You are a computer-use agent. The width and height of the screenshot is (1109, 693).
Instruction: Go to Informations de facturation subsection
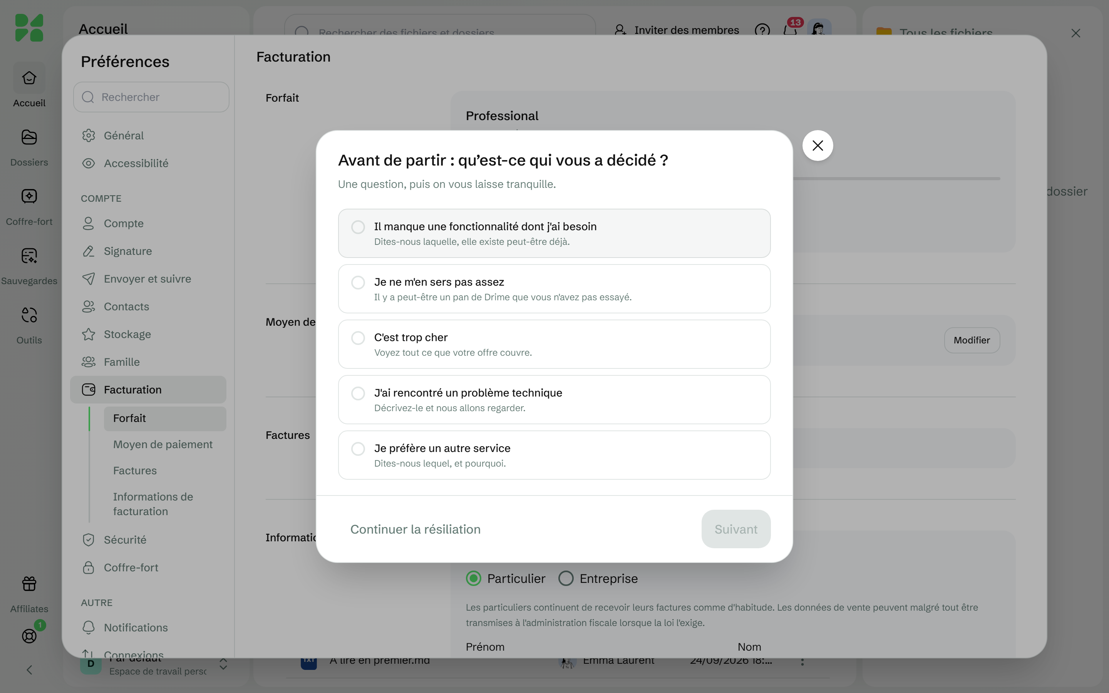click(x=165, y=504)
